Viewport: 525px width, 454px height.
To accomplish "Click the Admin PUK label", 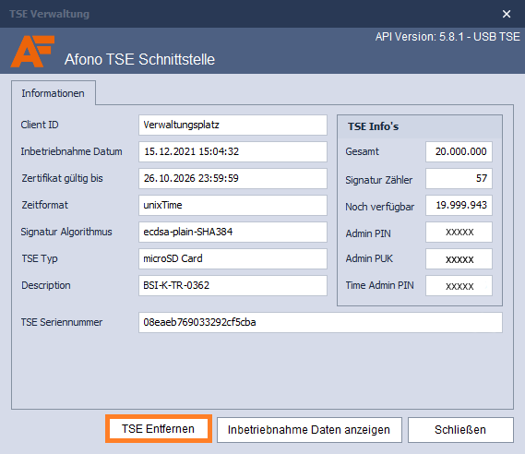I will point(369,258).
